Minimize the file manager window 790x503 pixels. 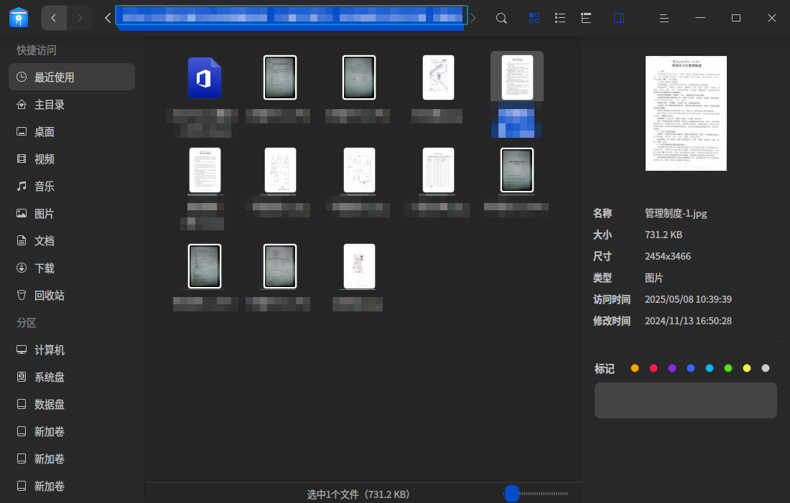click(x=700, y=18)
